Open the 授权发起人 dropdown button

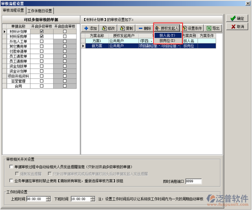167,28
